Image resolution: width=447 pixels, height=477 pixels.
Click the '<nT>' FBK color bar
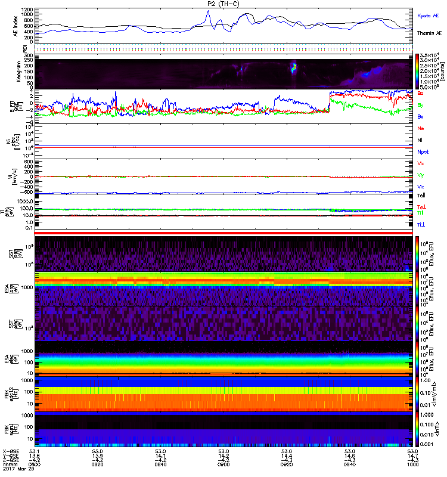point(417,429)
